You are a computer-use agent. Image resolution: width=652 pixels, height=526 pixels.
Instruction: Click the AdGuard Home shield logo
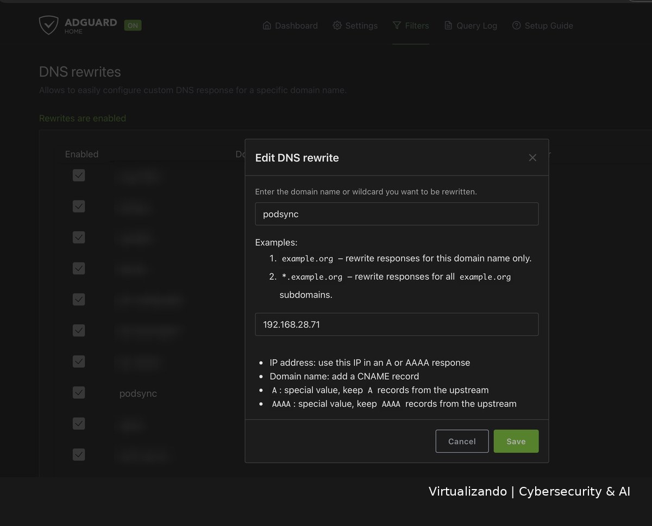[x=49, y=25]
